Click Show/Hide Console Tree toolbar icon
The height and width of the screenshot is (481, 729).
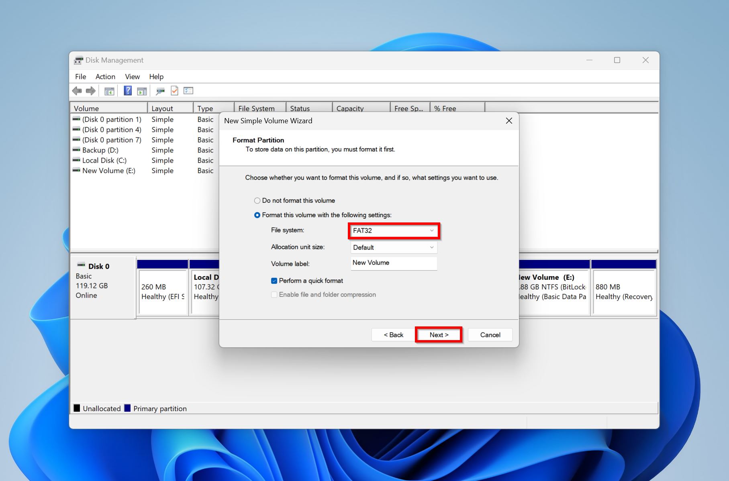(109, 91)
